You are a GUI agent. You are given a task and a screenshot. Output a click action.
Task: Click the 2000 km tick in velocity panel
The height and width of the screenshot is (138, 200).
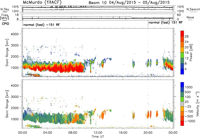14,108
